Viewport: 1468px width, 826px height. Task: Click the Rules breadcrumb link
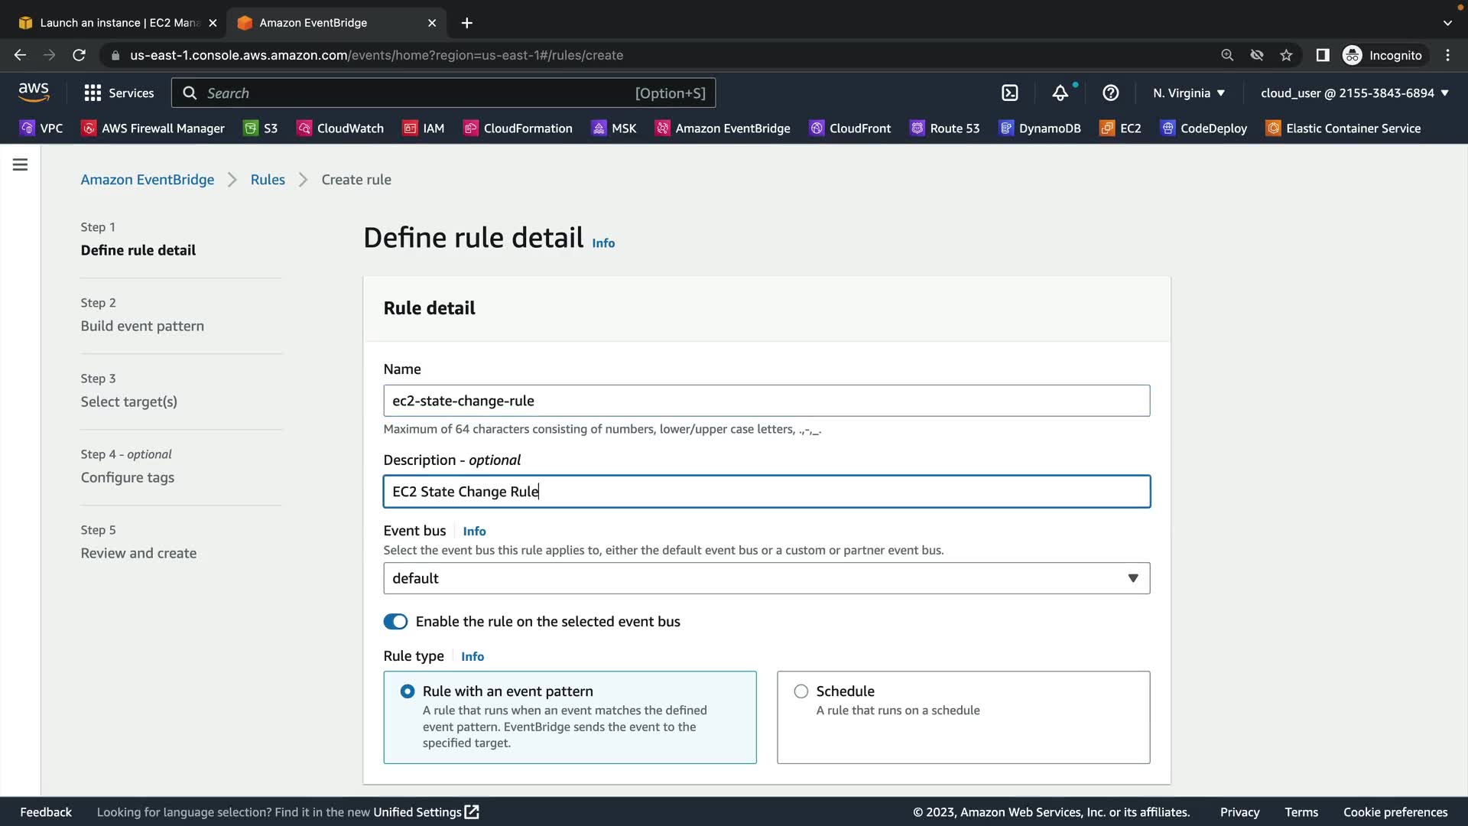click(x=268, y=180)
